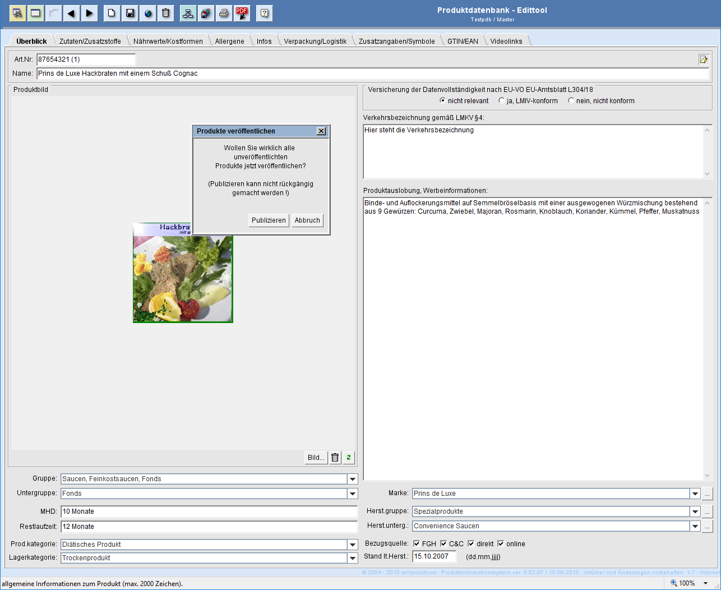Switch to the Zutaten/Zusatzstoffe tab

click(90, 41)
